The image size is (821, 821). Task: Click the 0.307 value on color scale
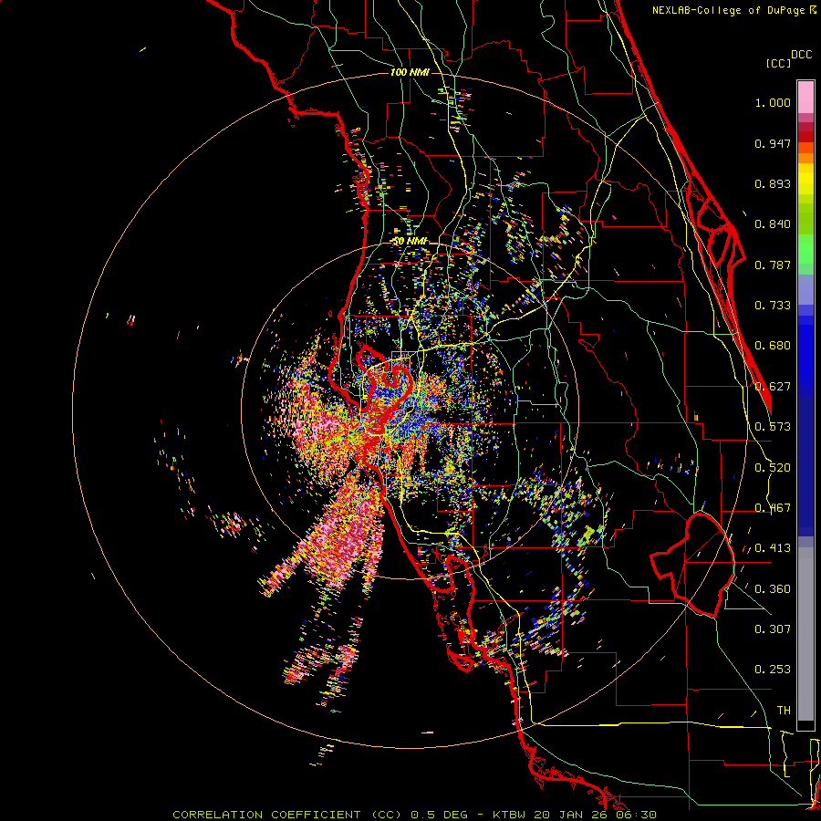tap(773, 629)
